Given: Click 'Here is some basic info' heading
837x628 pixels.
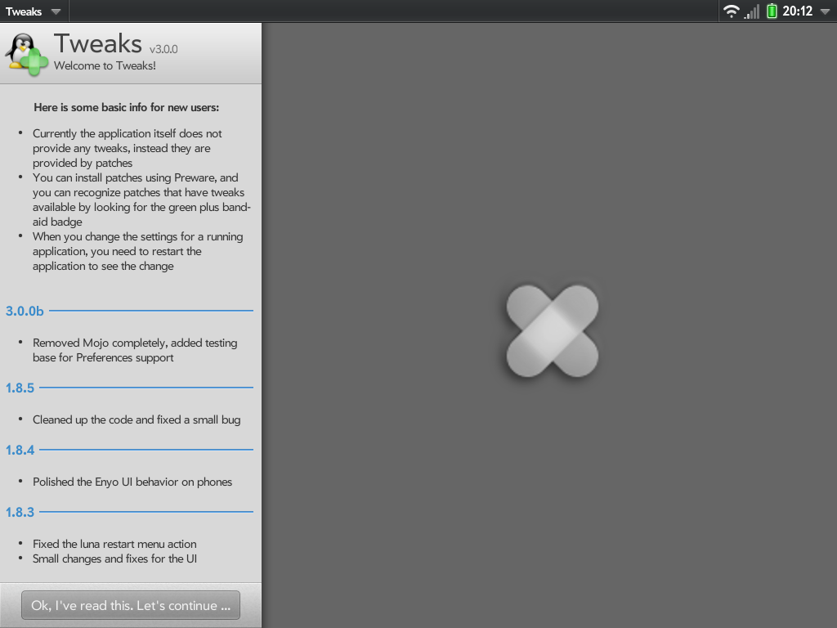Looking at the screenshot, I should pos(127,107).
